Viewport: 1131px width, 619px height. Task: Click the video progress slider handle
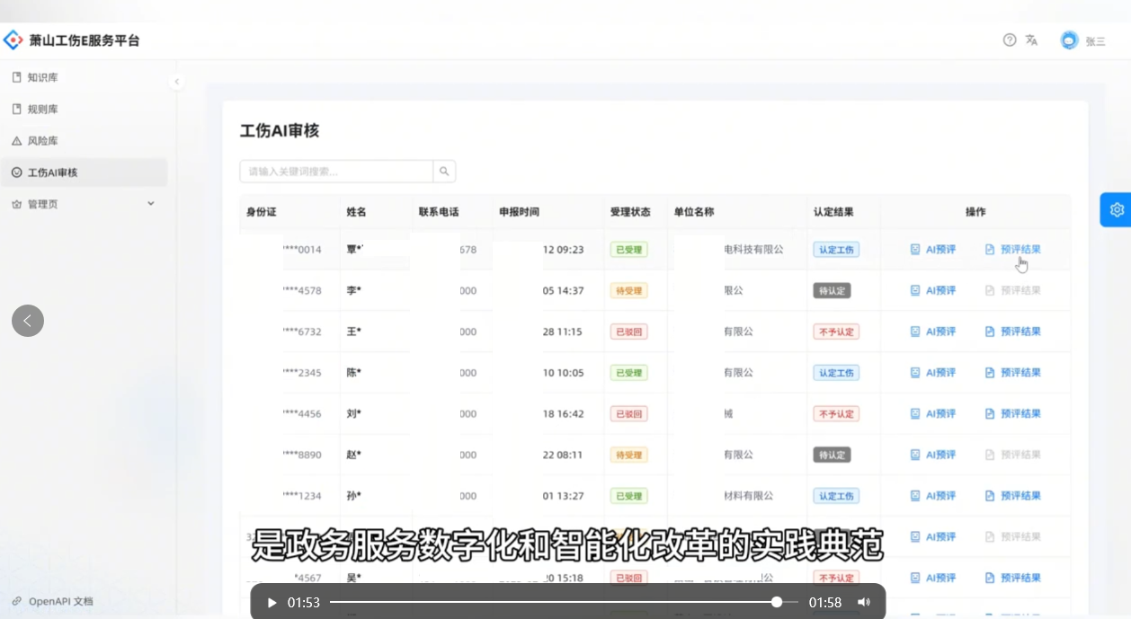click(777, 602)
